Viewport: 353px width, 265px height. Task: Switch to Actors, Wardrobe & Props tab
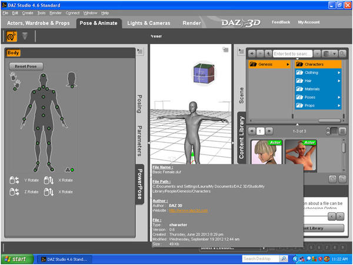click(38, 23)
